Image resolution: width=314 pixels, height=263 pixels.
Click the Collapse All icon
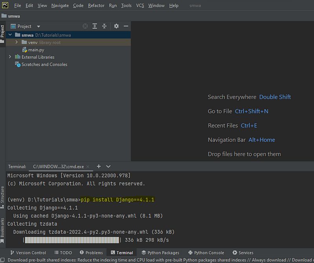pyautogui.click(x=104, y=26)
